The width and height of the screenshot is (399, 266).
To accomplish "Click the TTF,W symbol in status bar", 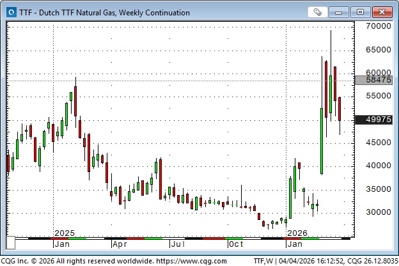I will coord(265,261).
